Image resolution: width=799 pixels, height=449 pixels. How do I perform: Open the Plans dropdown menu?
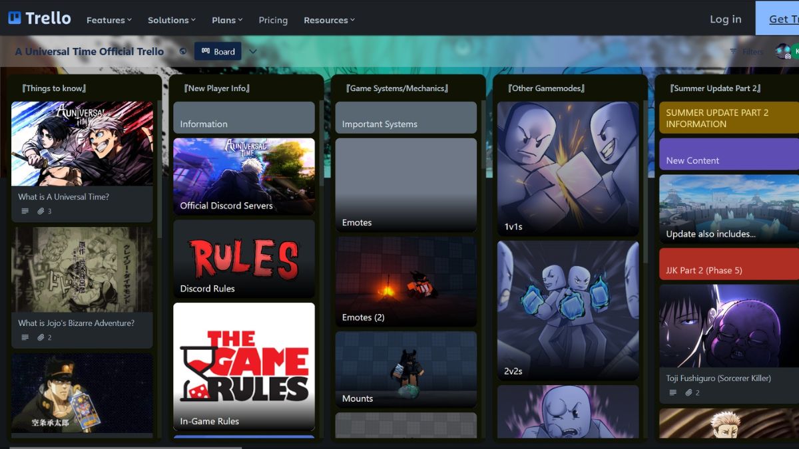point(227,20)
